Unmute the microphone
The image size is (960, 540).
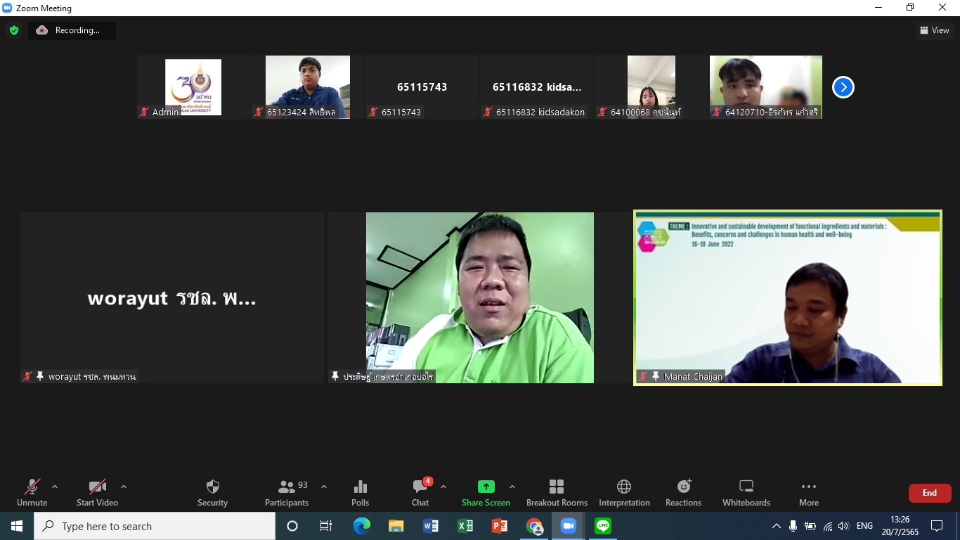tap(32, 492)
